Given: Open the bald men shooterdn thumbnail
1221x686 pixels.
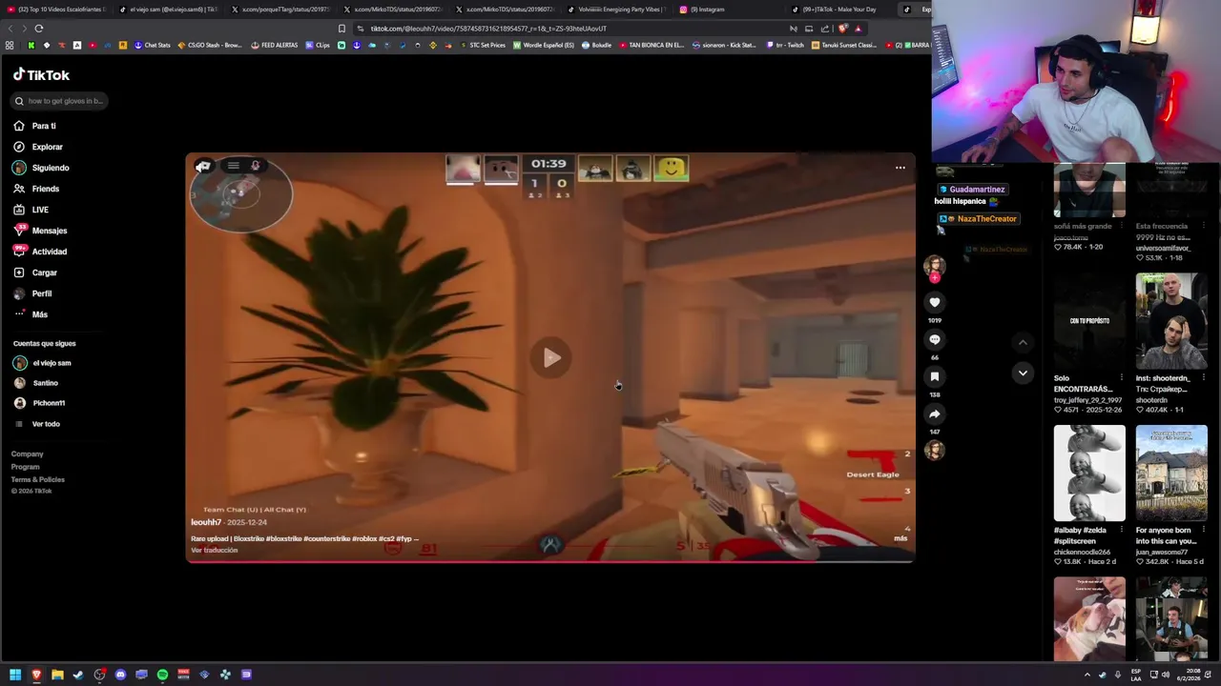Looking at the screenshot, I should pyautogui.click(x=1170, y=321).
